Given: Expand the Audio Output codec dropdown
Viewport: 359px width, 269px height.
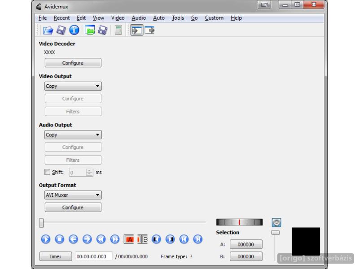Looking at the screenshot, I should (73, 135).
